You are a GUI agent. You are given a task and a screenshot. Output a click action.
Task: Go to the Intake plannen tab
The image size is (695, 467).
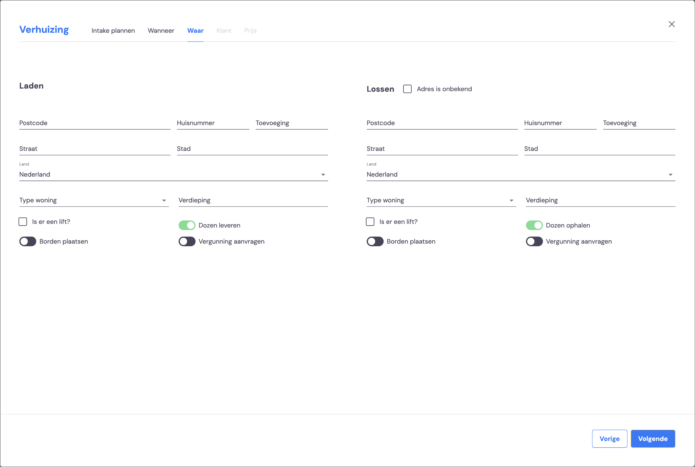(113, 31)
